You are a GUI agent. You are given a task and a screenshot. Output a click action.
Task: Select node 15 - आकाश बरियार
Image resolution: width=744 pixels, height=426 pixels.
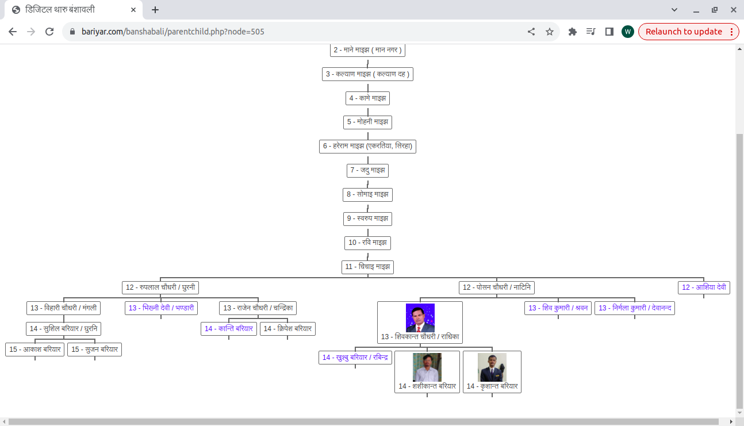35,350
